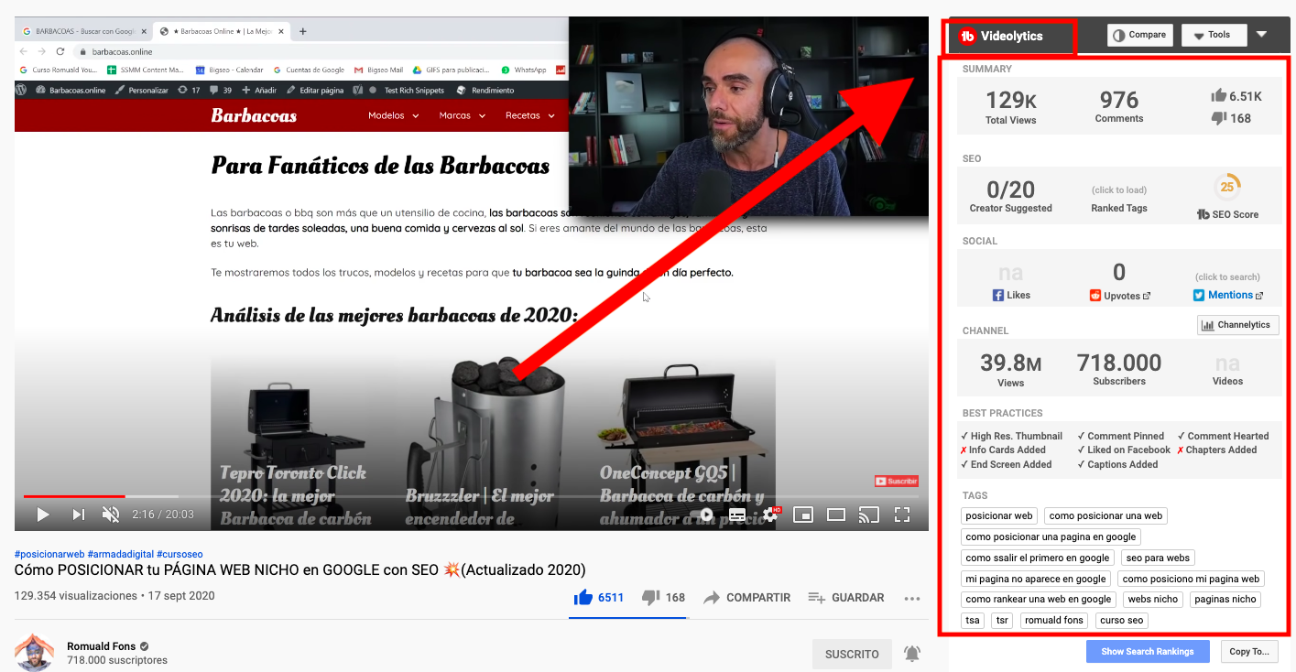Open the Reddit Upvotes link
Viewport: 1296px width, 672px height.
1119,296
